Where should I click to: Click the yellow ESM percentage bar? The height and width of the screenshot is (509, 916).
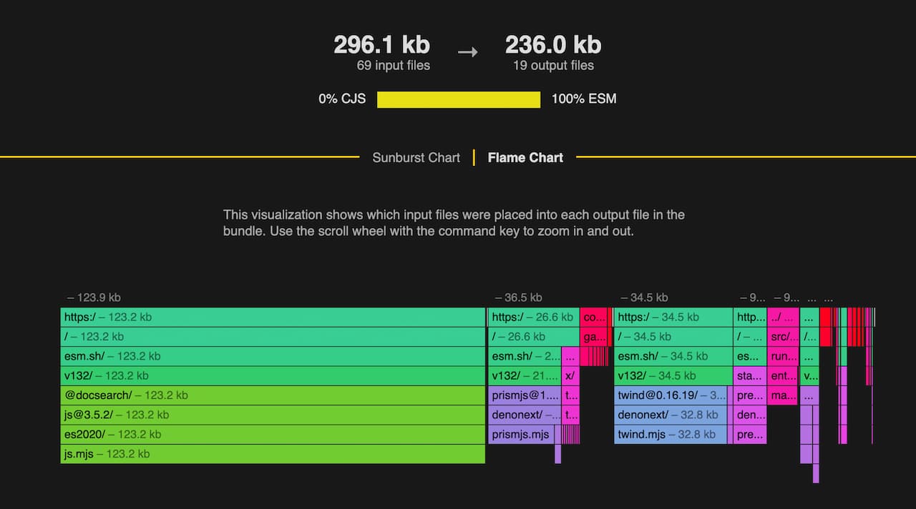pos(458,99)
